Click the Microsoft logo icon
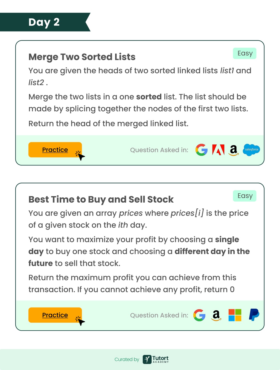280x370 pixels. click(235, 315)
